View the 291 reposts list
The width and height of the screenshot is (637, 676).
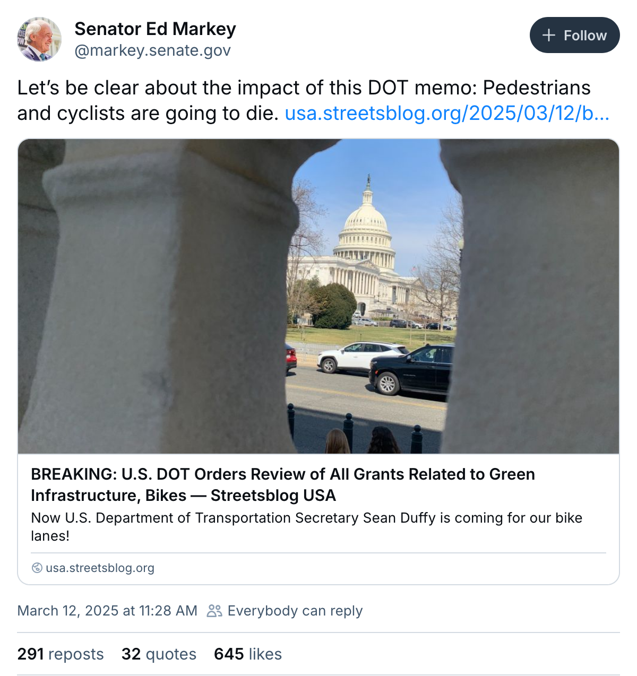(x=60, y=654)
